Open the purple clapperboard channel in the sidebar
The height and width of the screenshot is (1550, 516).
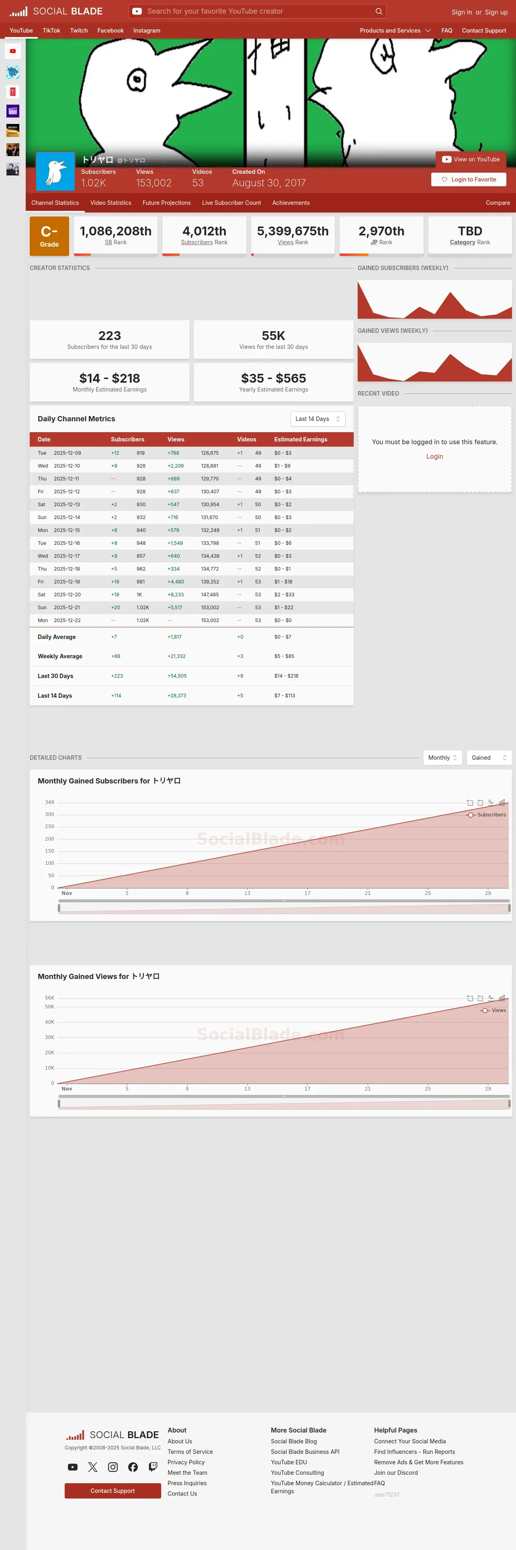point(12,111)
